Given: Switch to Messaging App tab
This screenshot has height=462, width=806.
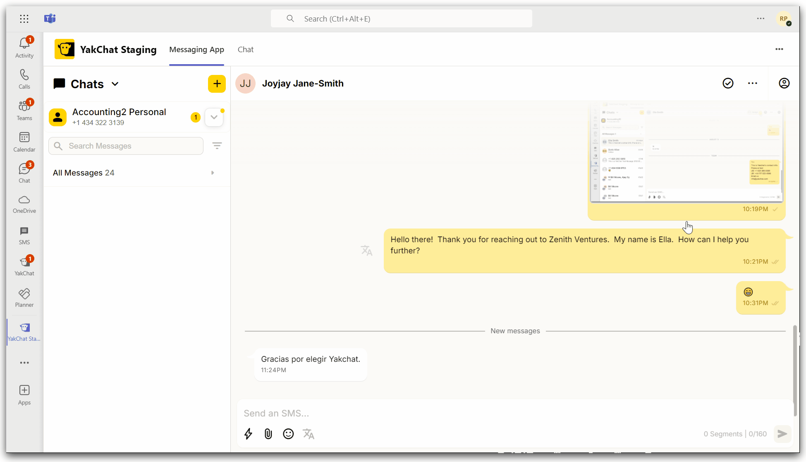Looking at the screenshot, I should (196, 50).
